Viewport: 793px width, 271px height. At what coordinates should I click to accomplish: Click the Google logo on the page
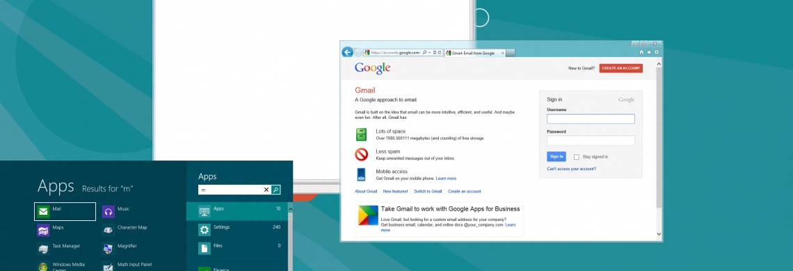point(372,68)
